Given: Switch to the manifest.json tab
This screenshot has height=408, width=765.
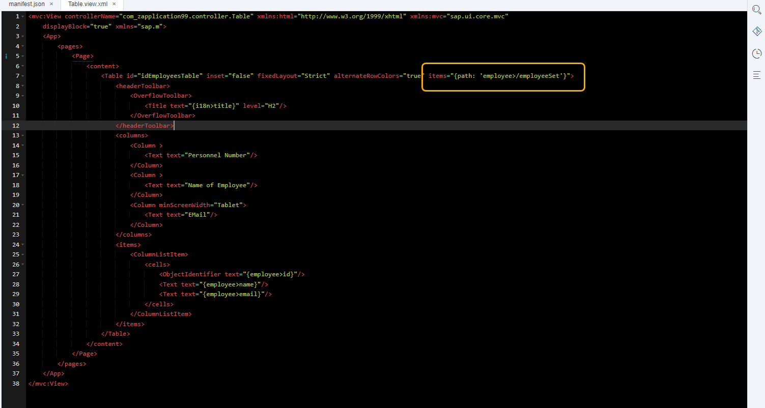Looking at the screenshot, I should pyautogui.click(x=26, y=4).
